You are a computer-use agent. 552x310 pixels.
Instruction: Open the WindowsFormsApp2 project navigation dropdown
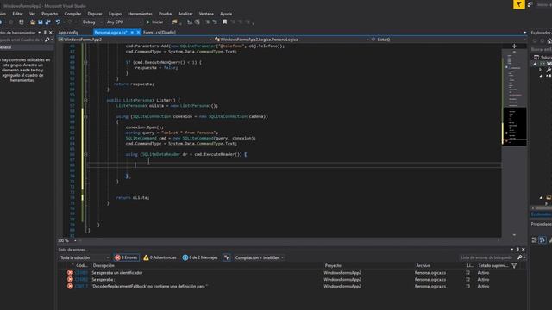click(135, 40)
